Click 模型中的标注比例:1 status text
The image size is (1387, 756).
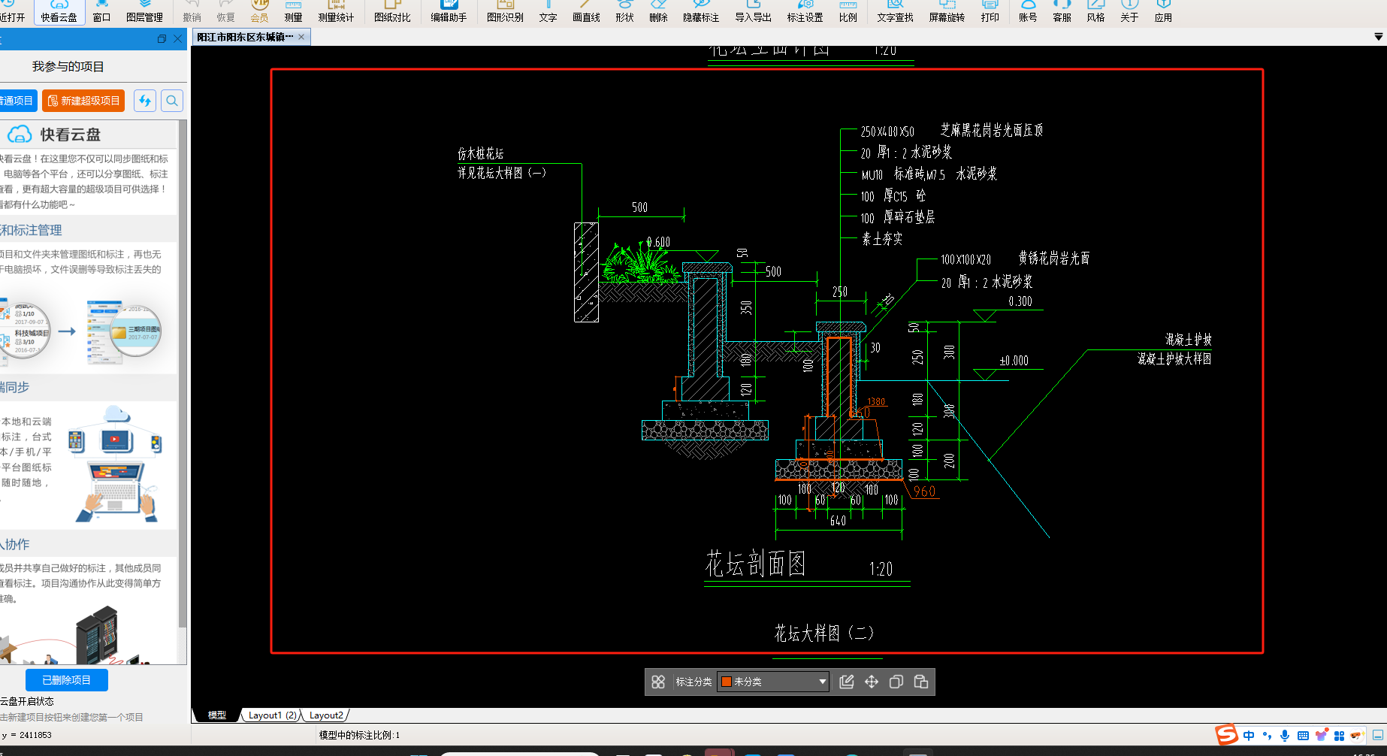359,735
